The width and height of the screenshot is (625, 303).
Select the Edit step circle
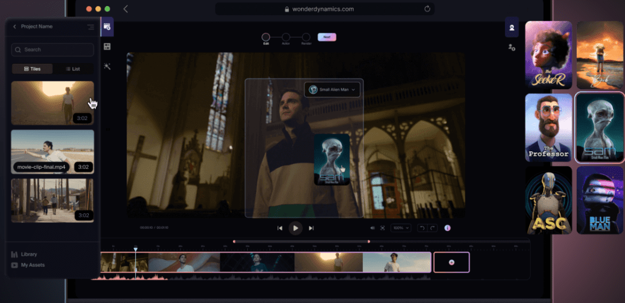click(x=266, y=37)
